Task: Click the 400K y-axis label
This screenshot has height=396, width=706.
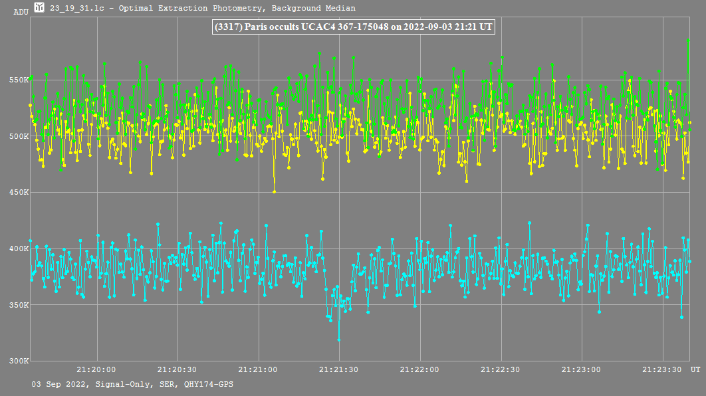Action: pyautogui.click(x=18, y=248)
